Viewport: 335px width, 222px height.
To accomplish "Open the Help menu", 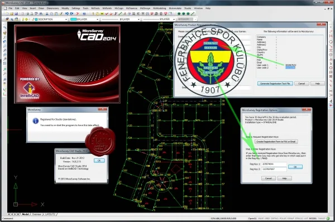I will pos(208,8).
